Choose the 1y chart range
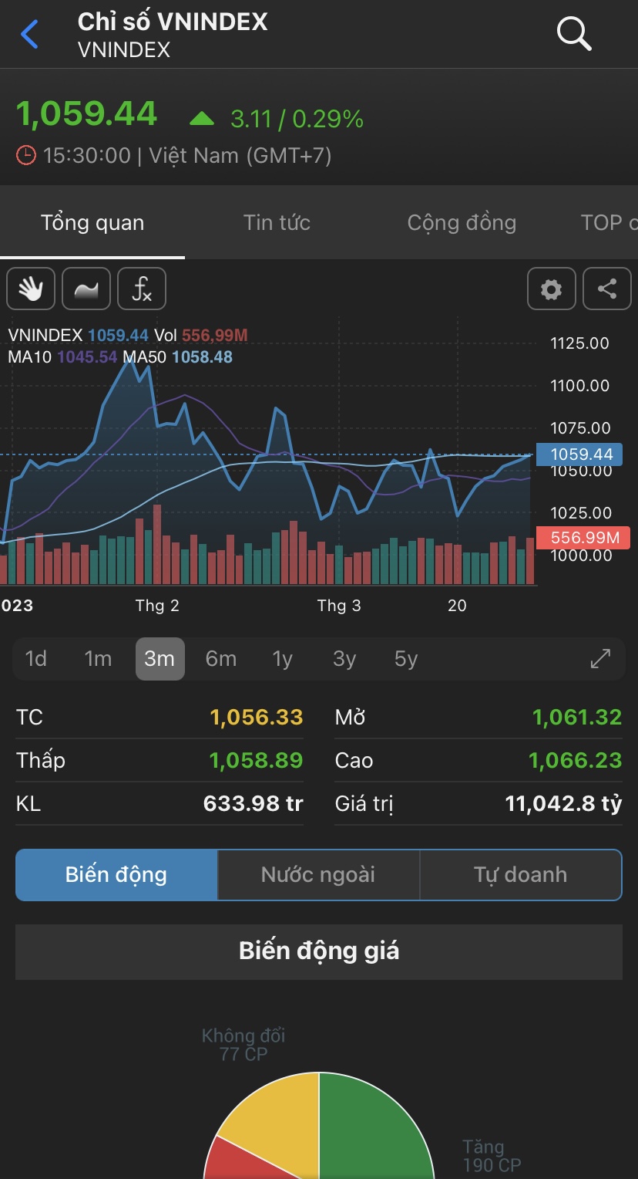Image resolution: width=638 pixels, height=1179 pixels. 283,659
